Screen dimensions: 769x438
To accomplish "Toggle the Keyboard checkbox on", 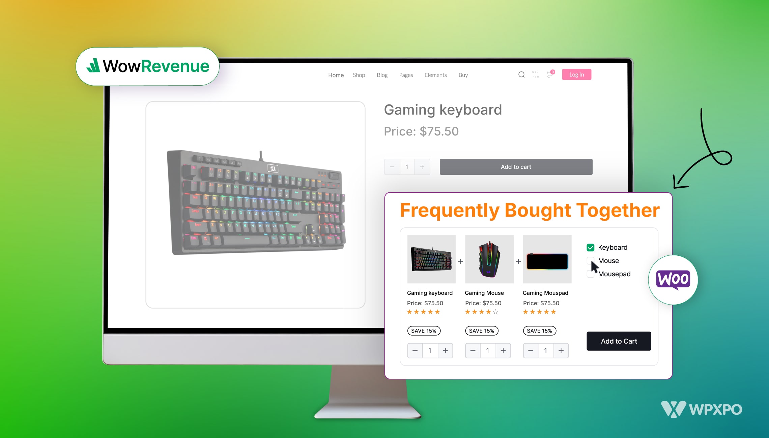I will point(591,247).
